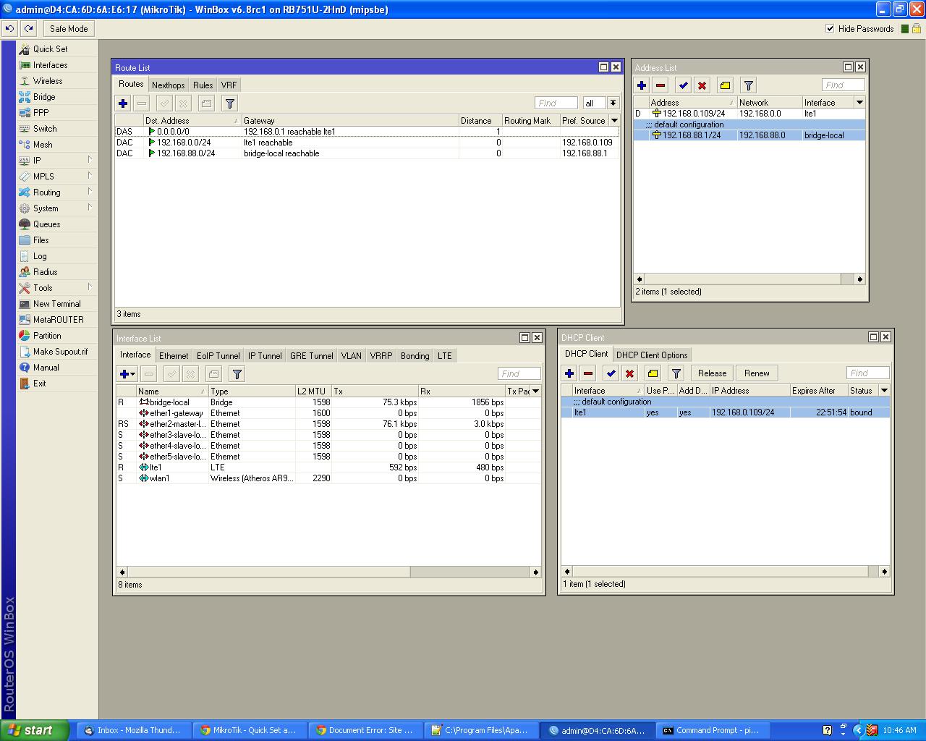Image resolution: width=926 pixels, height=741 pixels.
Task: Switch to Ethernet tab in Interface List
Action: click(x=174, y=355)
